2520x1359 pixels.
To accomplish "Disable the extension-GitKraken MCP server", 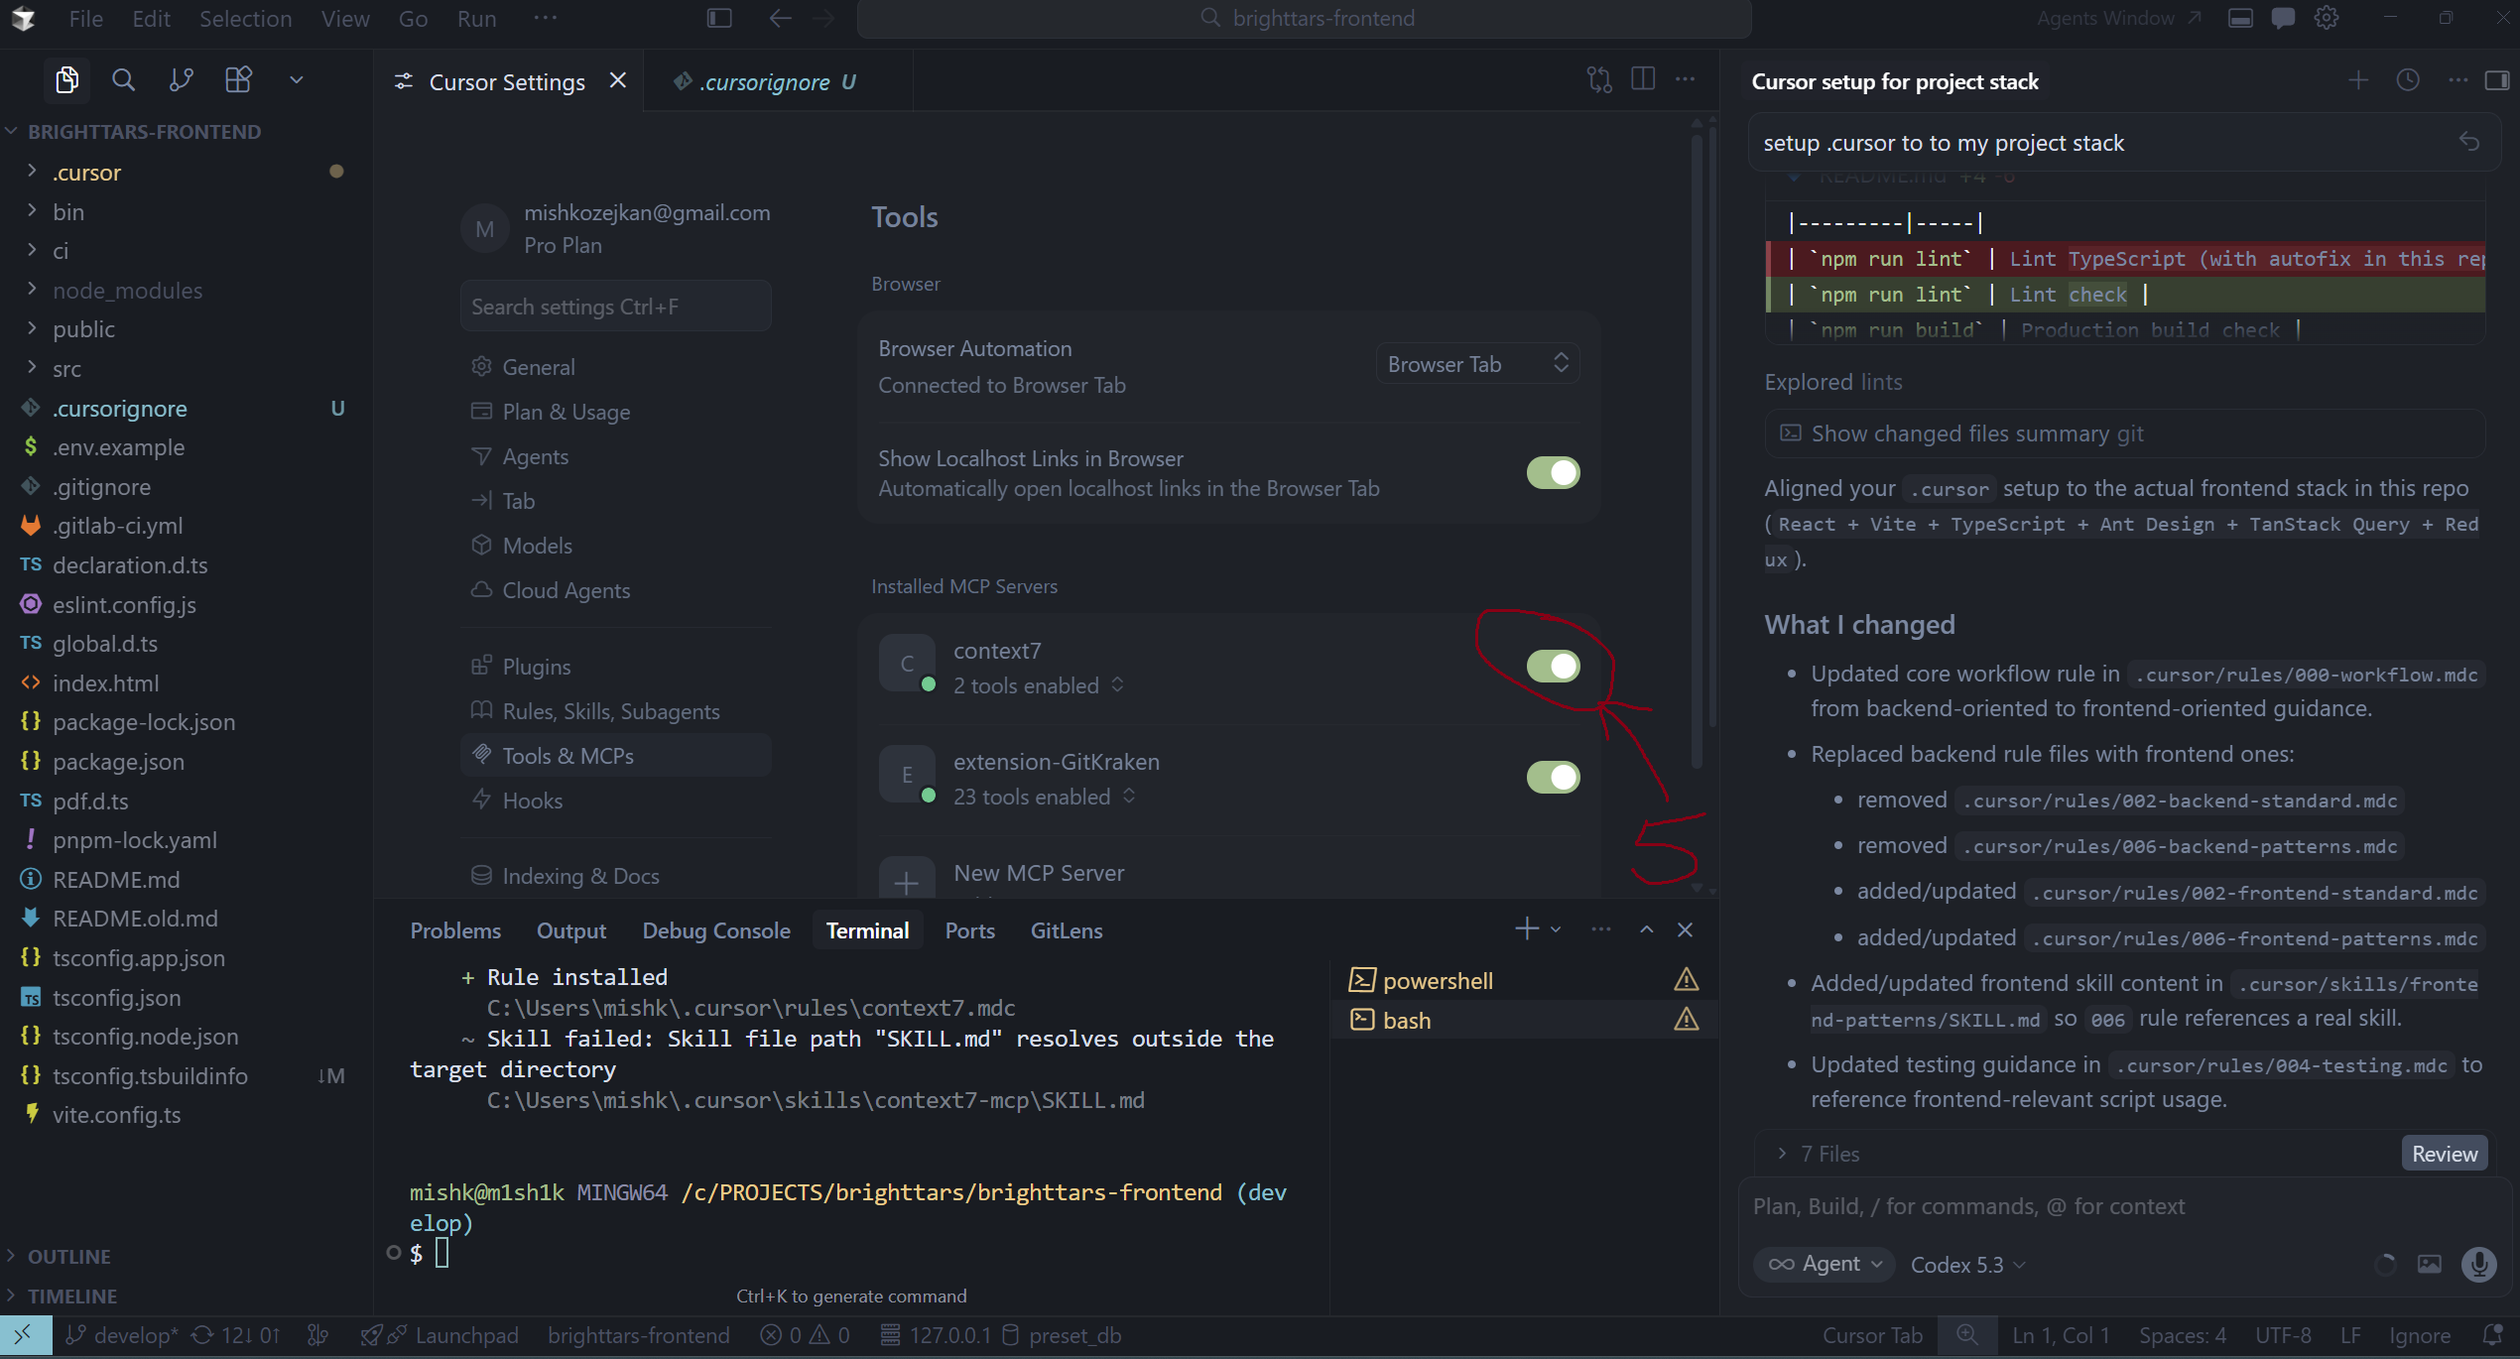I will point(1553,778).
